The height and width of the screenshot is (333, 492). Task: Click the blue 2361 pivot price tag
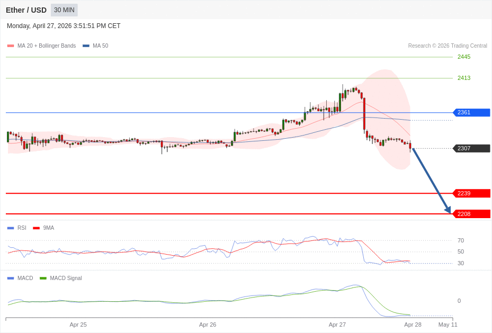pos(471,113)
